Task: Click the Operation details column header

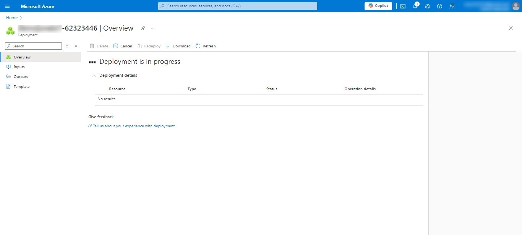Action: [x=360, y=89]
